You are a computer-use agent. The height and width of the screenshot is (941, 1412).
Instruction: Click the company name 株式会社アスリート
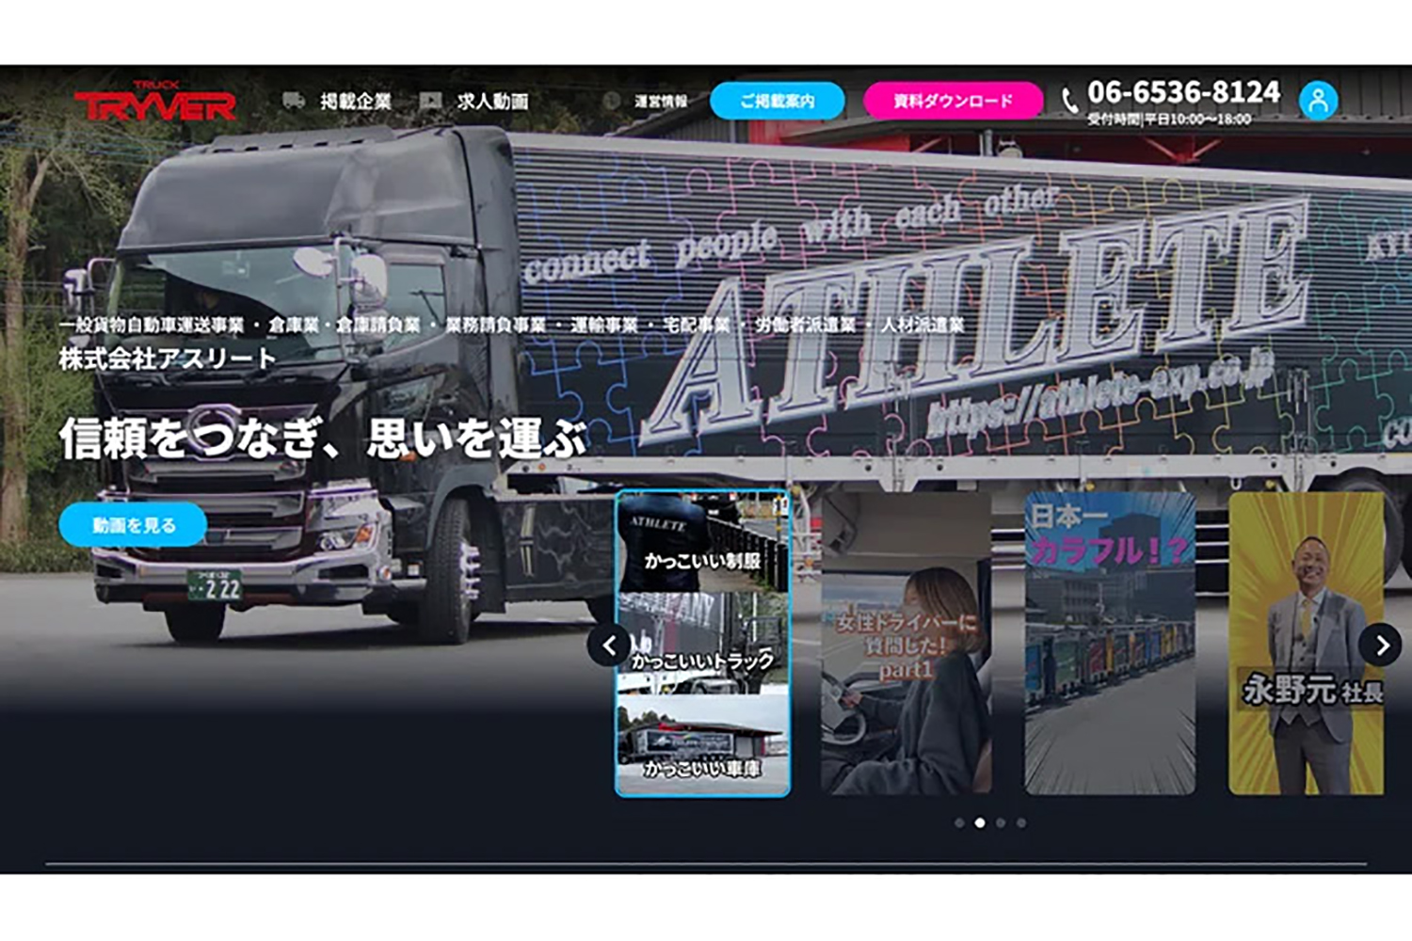(168, 359)
